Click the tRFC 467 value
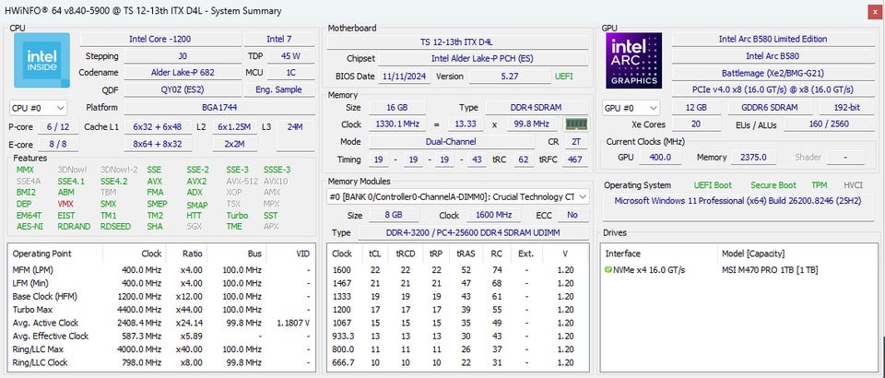 pyautogui.click(x=575, y=159)
